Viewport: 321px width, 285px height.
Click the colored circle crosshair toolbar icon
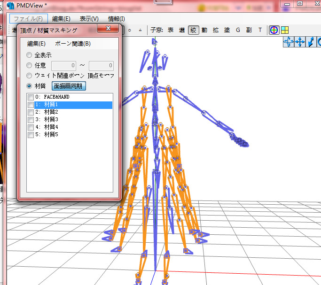tap(274, 30)
